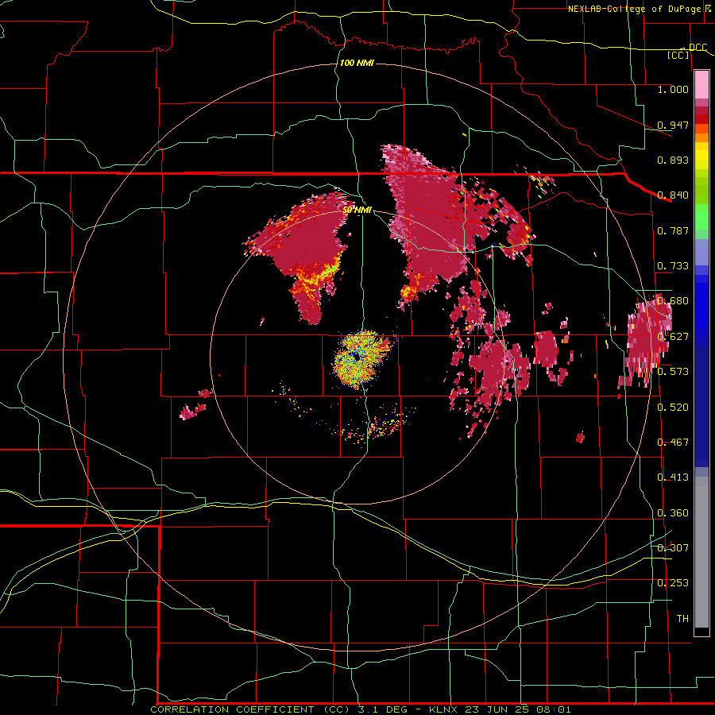This screenshot has height=715, width=715.
Task: Select the 0.307 scale value
Action: (x=673, y=548)
